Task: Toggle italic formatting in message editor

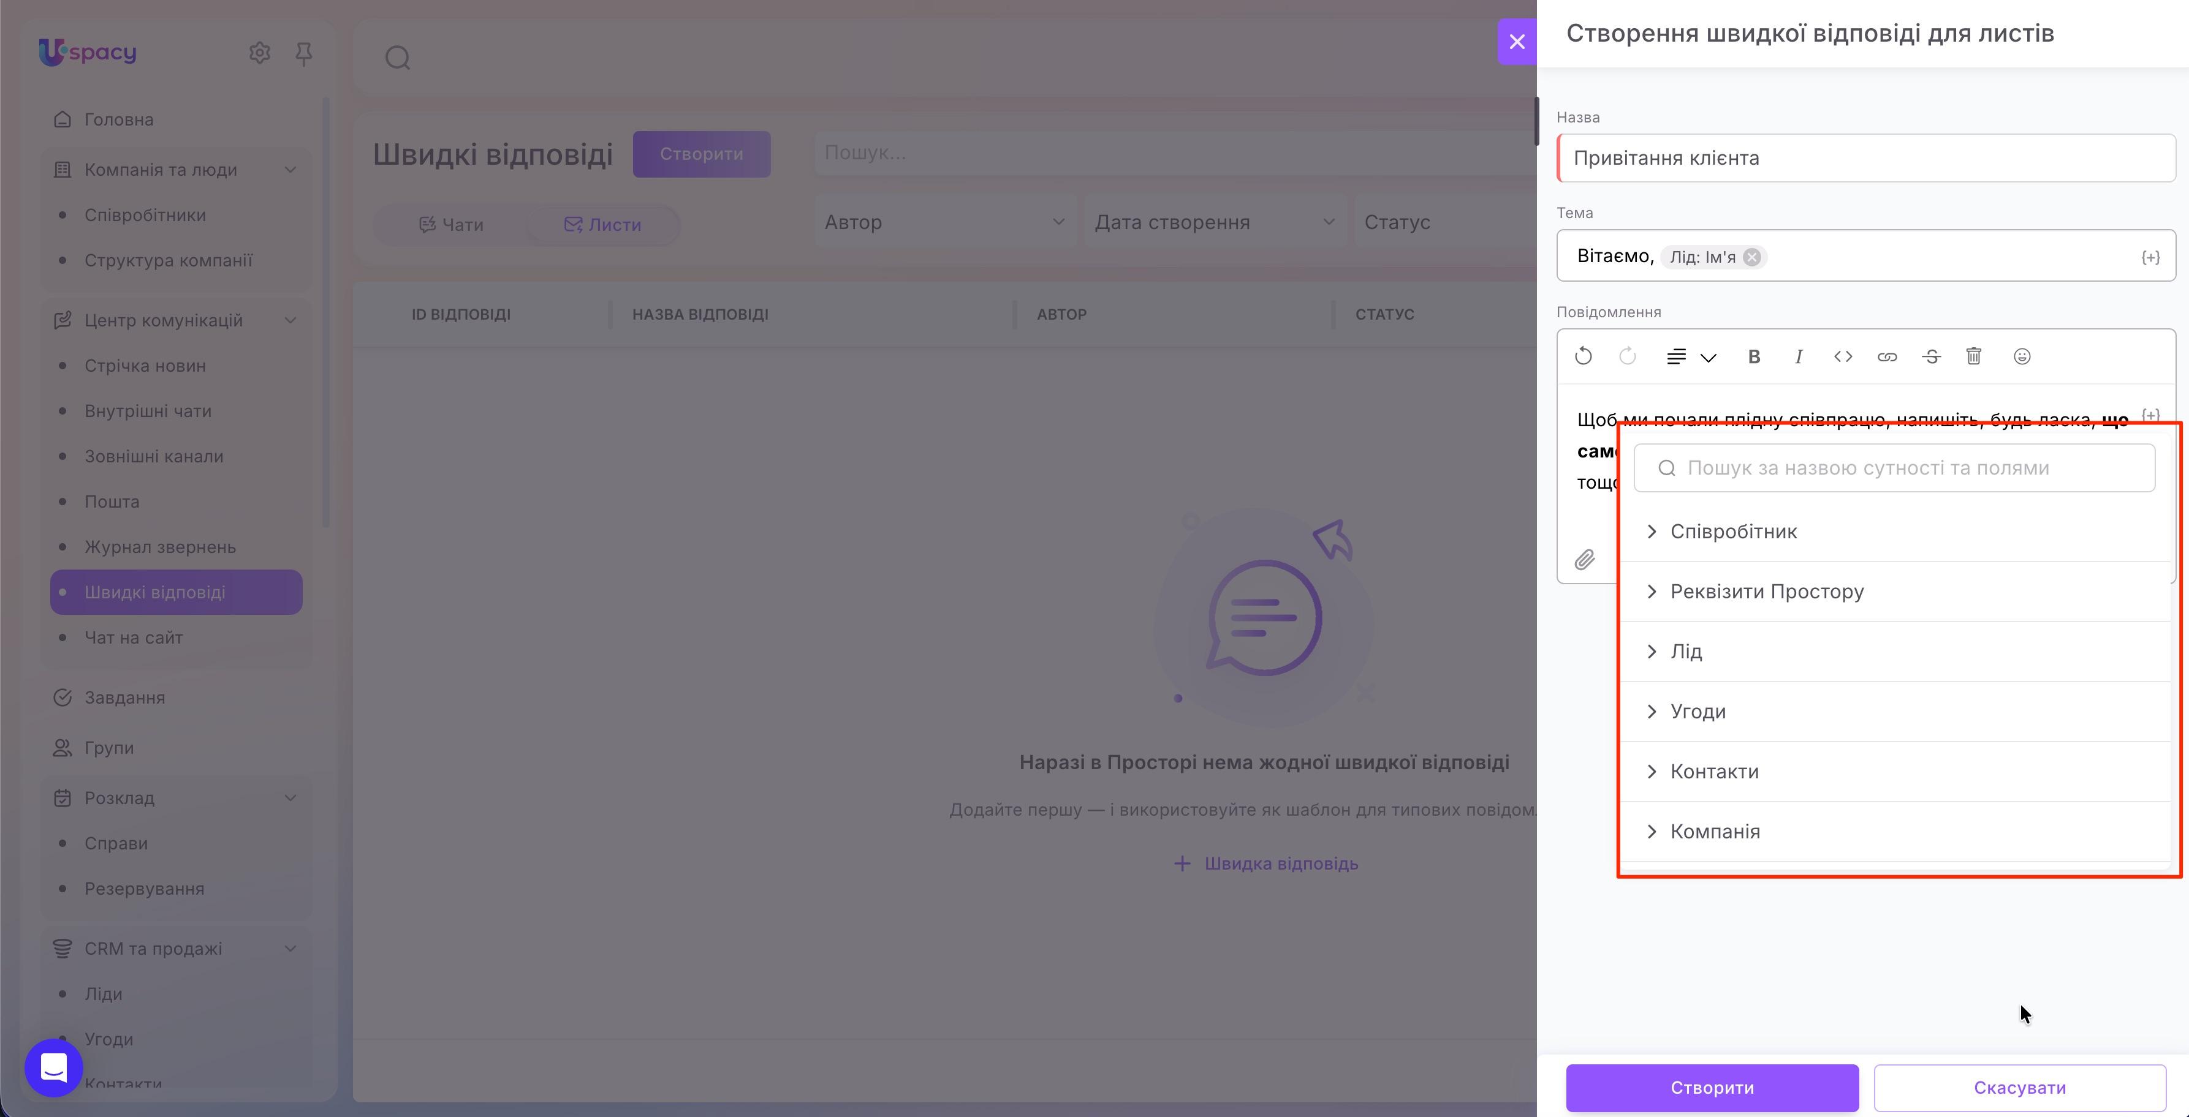Action: click(1798, 357)
